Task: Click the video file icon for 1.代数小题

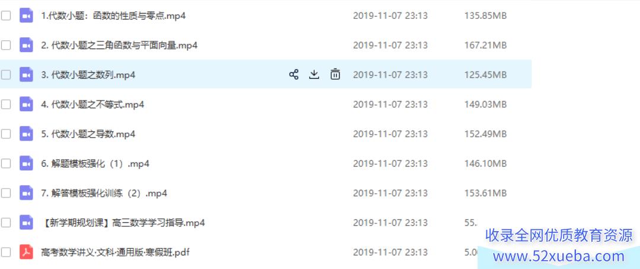Action: pyautogui.click(x=26, y=16)
